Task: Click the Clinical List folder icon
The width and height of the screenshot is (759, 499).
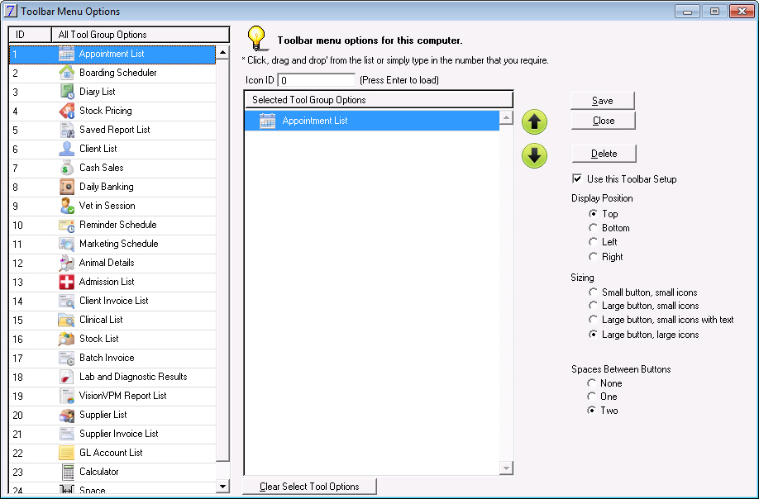Action: coord(66,320)
